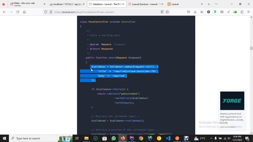Screen dimensions: 253x142
Task: Open Task View on the taskbar
Action: pyautogui.click(x=77, y=138)
